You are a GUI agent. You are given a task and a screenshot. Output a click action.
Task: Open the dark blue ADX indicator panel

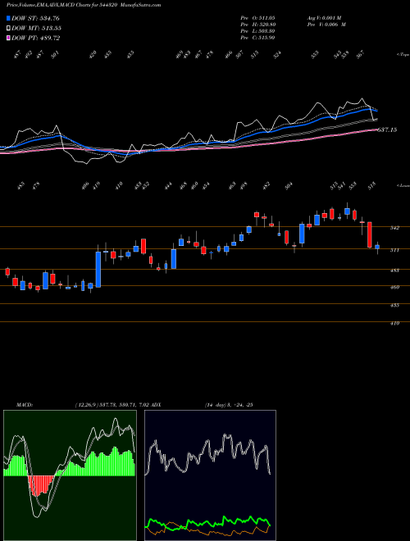click(x=210, y=475)
